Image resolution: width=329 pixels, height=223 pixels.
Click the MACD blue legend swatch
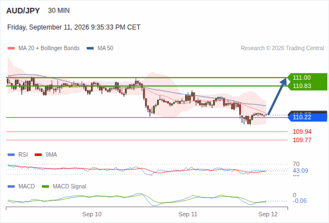11,187
